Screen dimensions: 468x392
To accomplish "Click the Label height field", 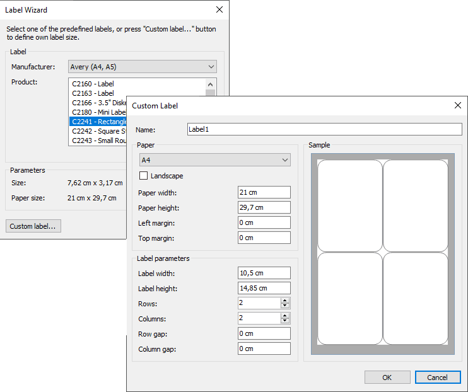I will [264, 288].
